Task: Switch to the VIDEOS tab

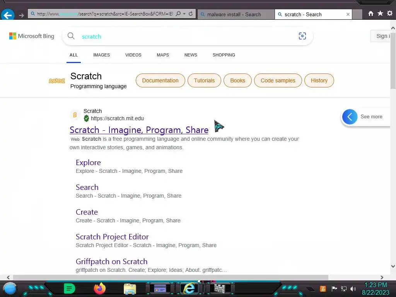Action: 133,55
